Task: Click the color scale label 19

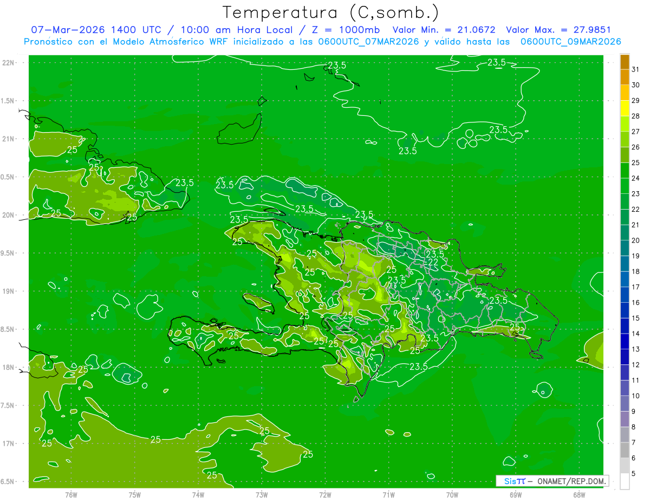Action: (636, 256)
